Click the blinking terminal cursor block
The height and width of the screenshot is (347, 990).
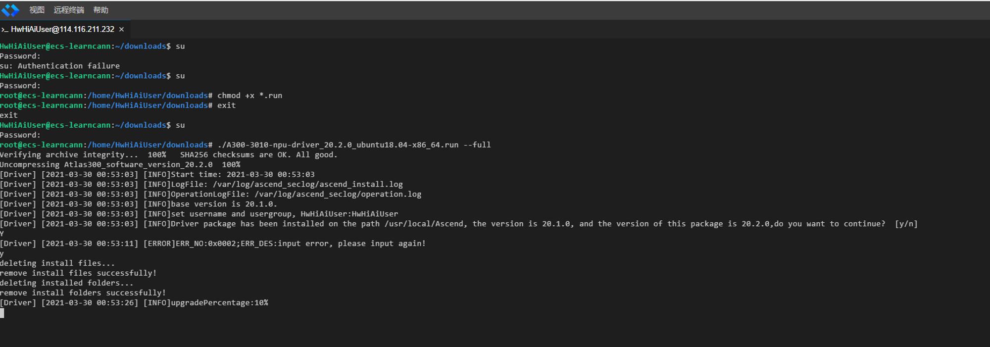2,313
